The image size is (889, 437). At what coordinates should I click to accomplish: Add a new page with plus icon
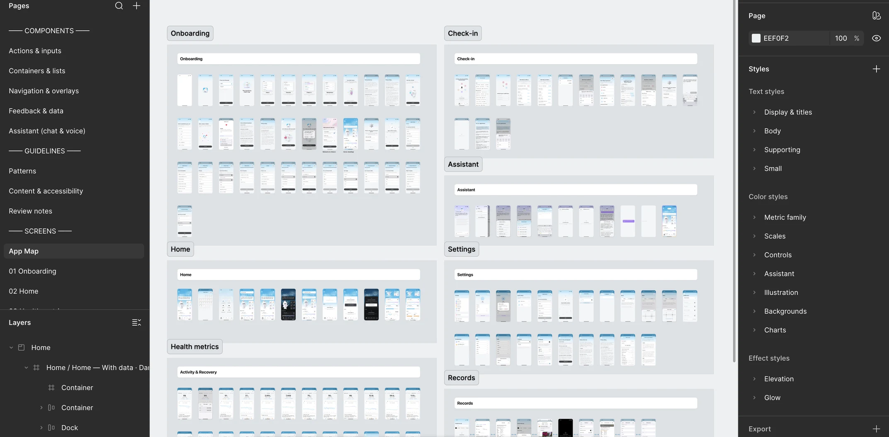click(x=136, y=6)
